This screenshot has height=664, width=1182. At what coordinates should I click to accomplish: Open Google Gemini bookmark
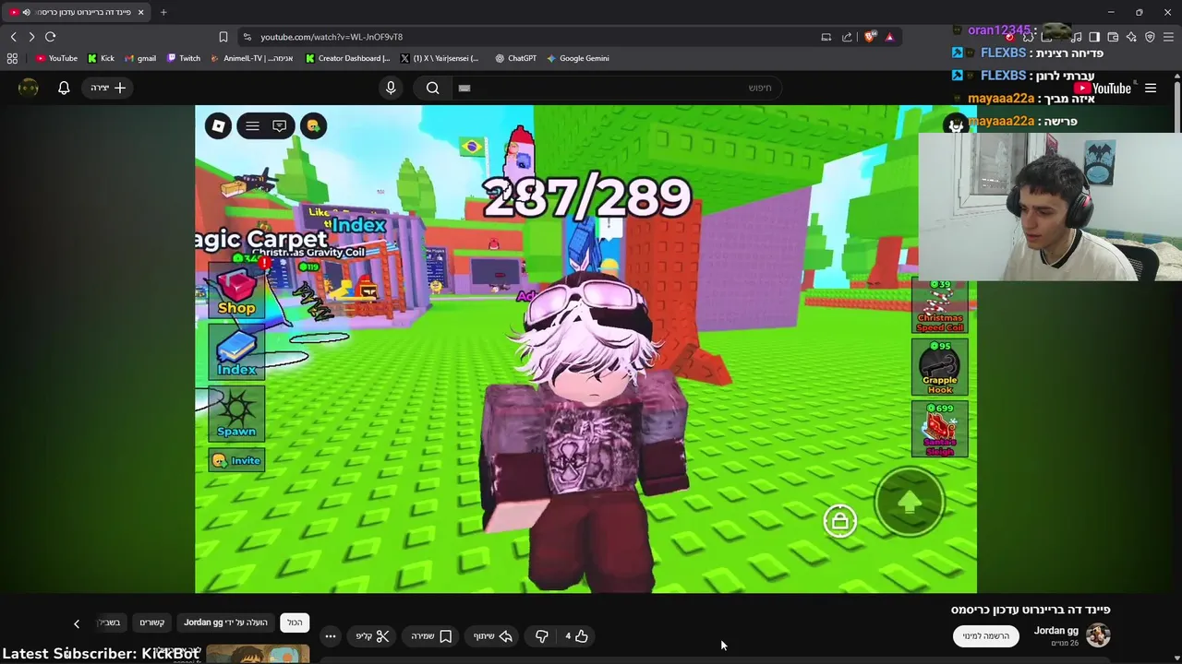pyautogui.click(x=577, y=58)
